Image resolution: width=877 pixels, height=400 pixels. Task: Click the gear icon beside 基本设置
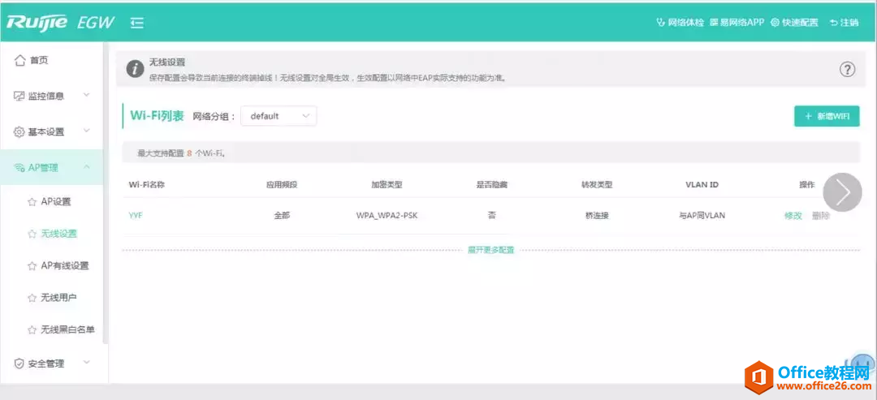19,131
